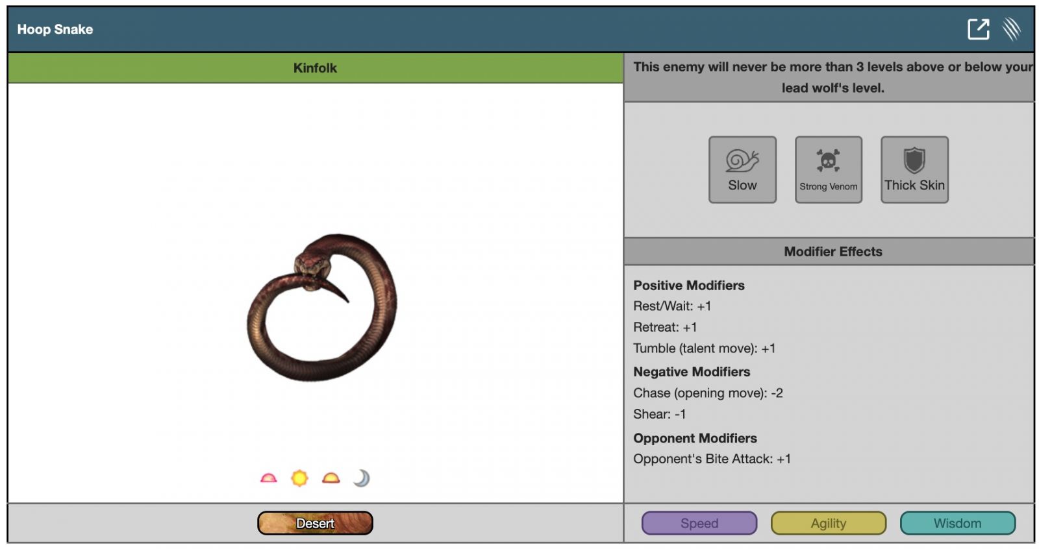Click the yellow Agility stat badge

pos(828,523)
